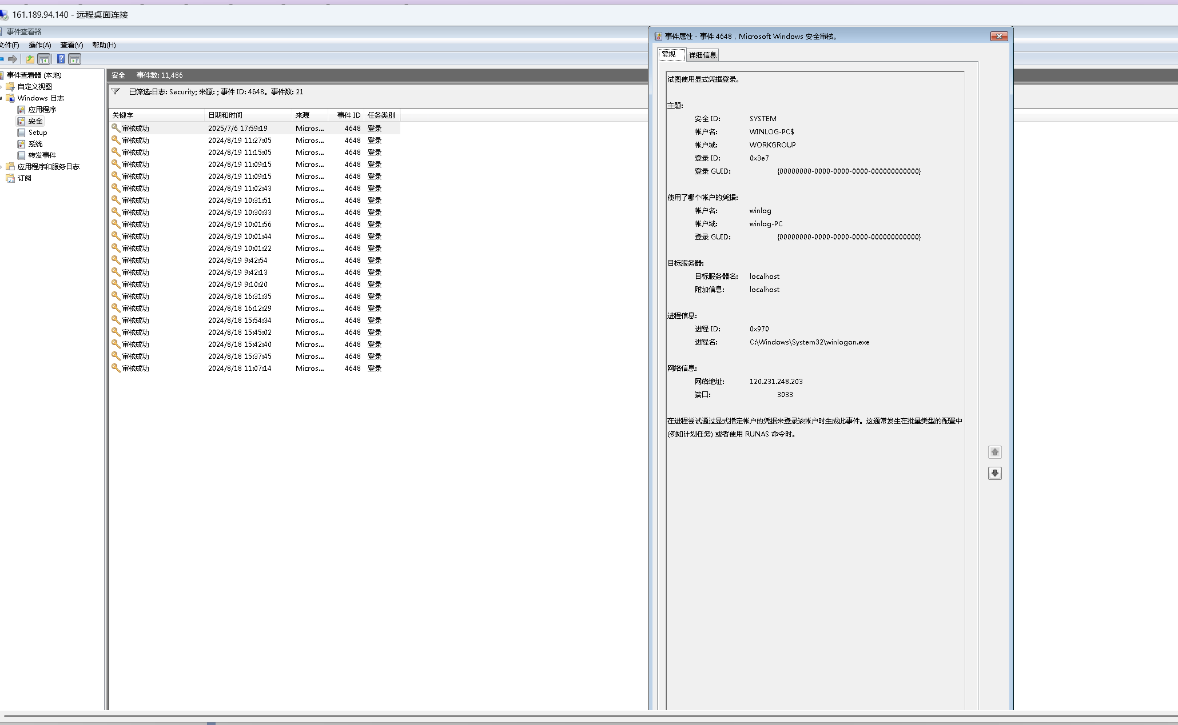
Task: Open the 订阅 subscriptions node
Action: tap(24, 178)
